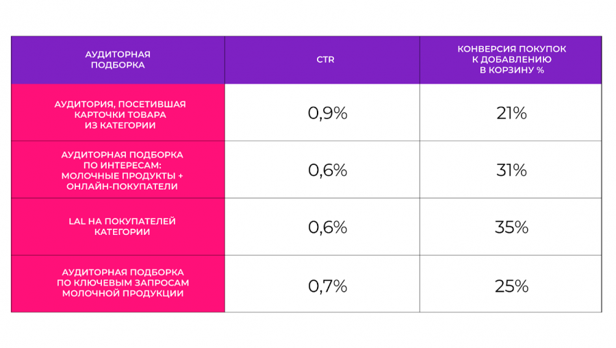Select the 0,7% CTR value
Image resolution: width=616 pixels, height=348 pixels.
pyautogui.click(x=327, y=286)
